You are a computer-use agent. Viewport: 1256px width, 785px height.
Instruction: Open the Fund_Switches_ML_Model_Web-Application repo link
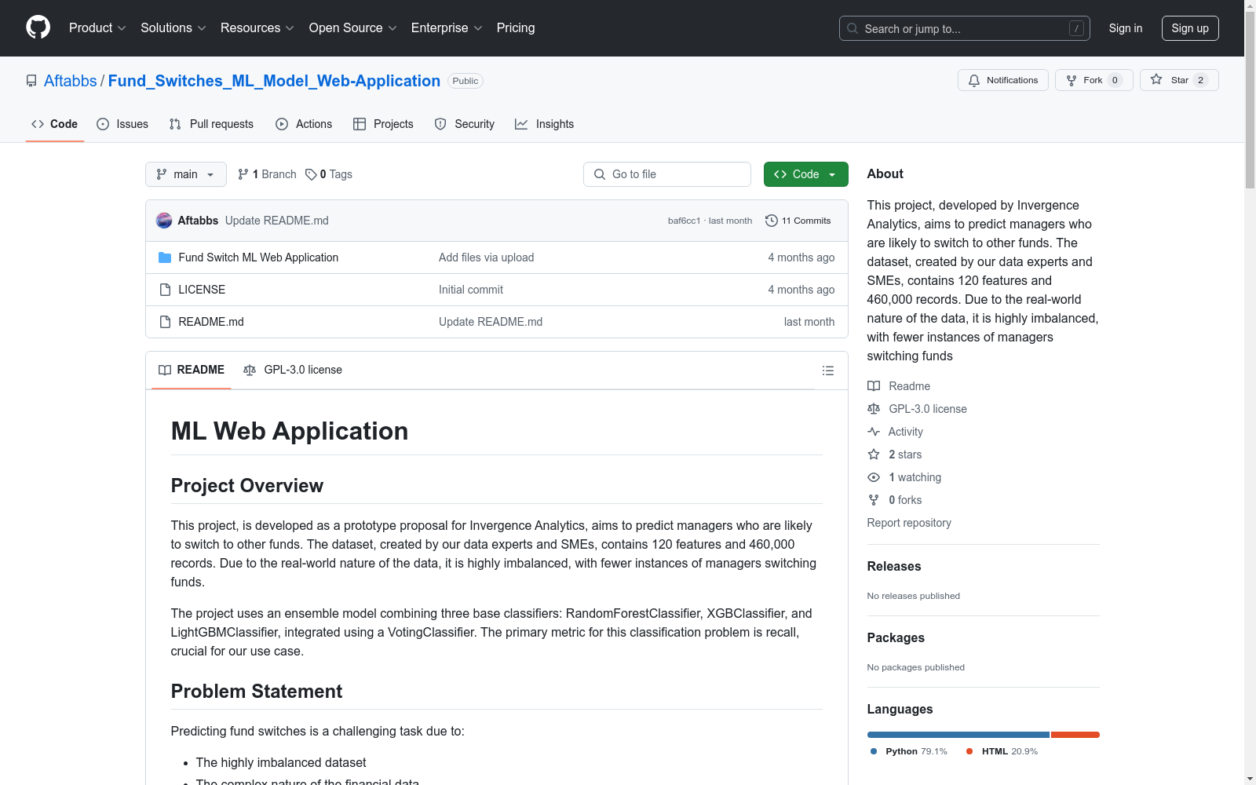coord(274,81)
